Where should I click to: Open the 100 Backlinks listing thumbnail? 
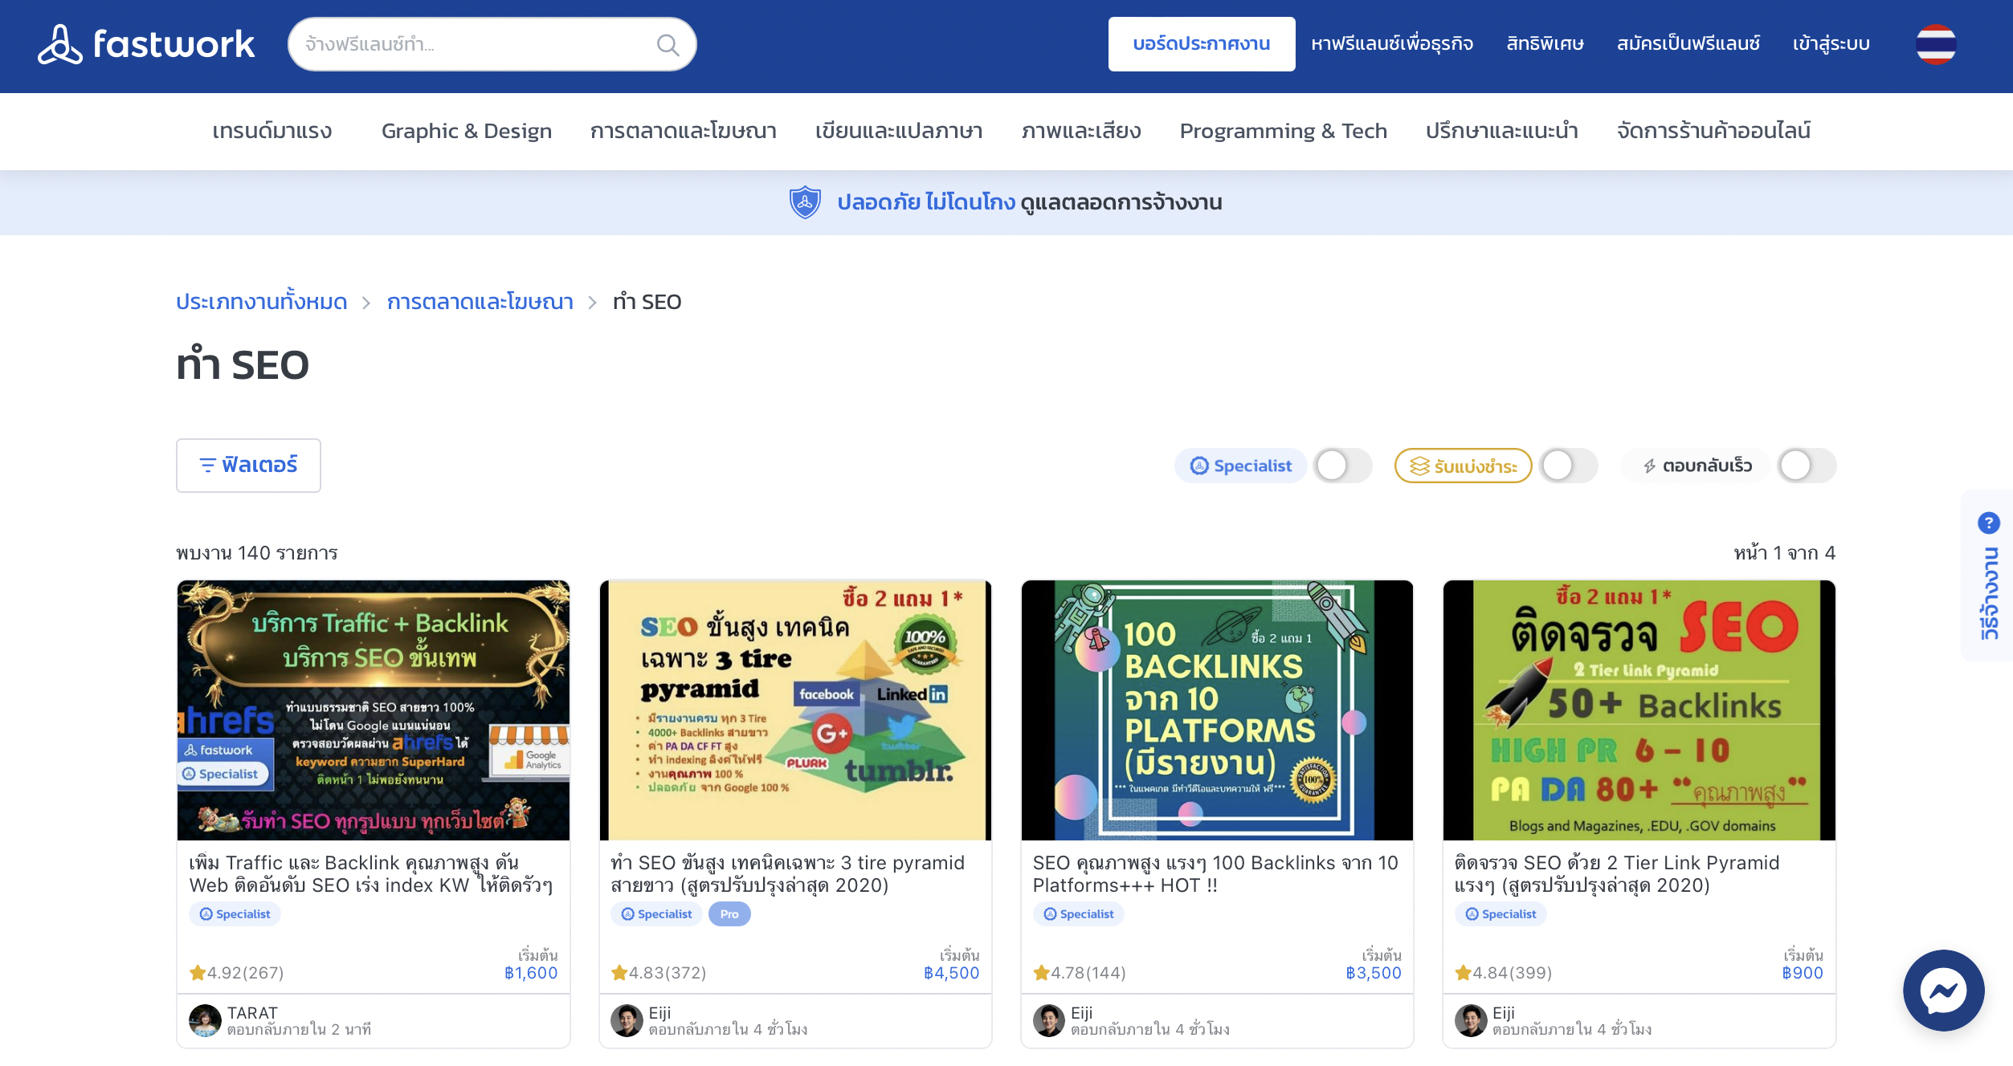pos(1216,710)
